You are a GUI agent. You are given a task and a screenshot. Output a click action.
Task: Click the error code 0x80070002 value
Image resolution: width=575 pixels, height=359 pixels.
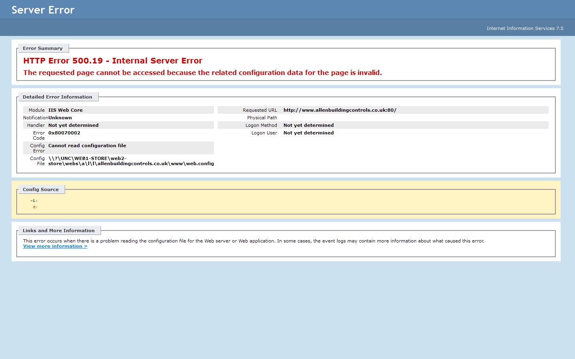pyautogui.click(x=64, y=133)
